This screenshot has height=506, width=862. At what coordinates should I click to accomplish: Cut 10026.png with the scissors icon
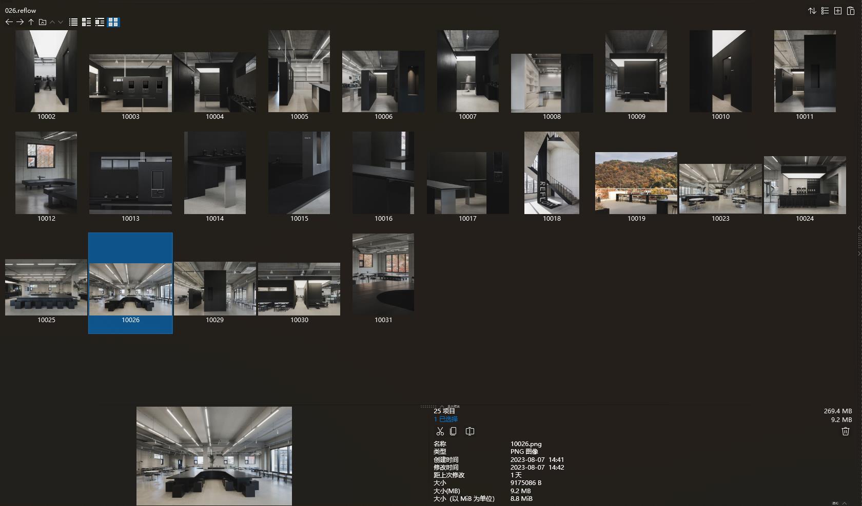(x=440, y=431)
